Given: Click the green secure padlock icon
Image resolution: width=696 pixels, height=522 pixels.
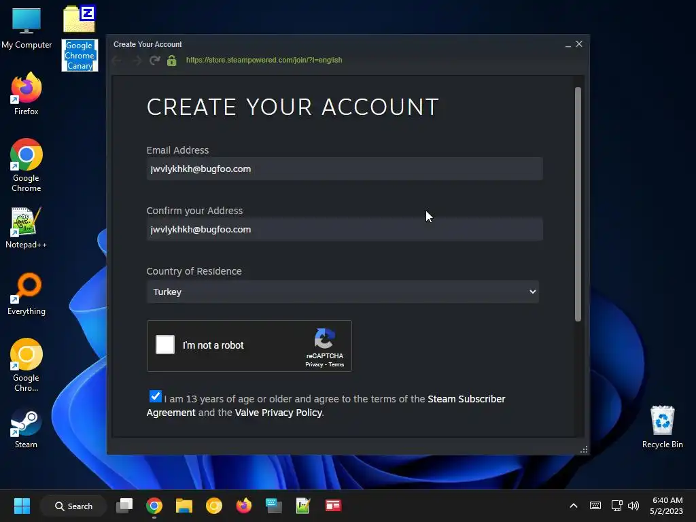Looking at the screenshot, I should 172,60.
